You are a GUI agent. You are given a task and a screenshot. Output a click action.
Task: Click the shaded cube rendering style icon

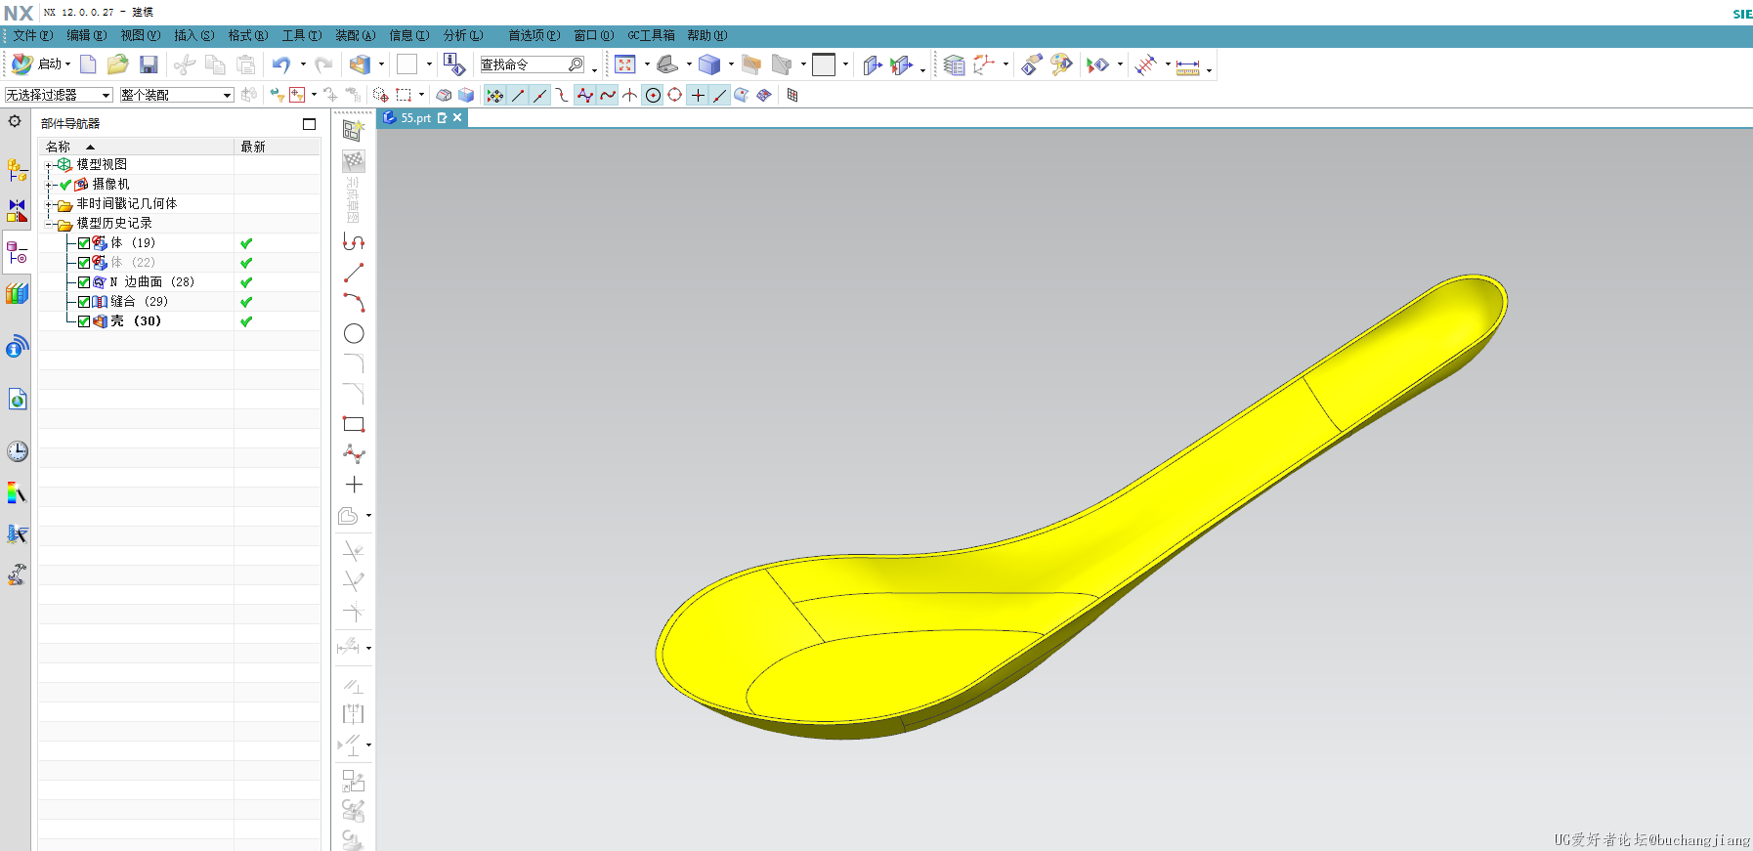(709, 64)
